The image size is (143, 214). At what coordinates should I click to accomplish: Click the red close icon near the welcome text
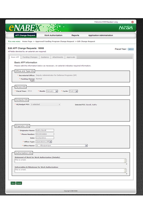[x=132, y=22]
